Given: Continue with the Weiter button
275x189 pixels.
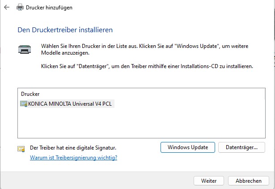Looking at the screenshot, I should (209, 181).
